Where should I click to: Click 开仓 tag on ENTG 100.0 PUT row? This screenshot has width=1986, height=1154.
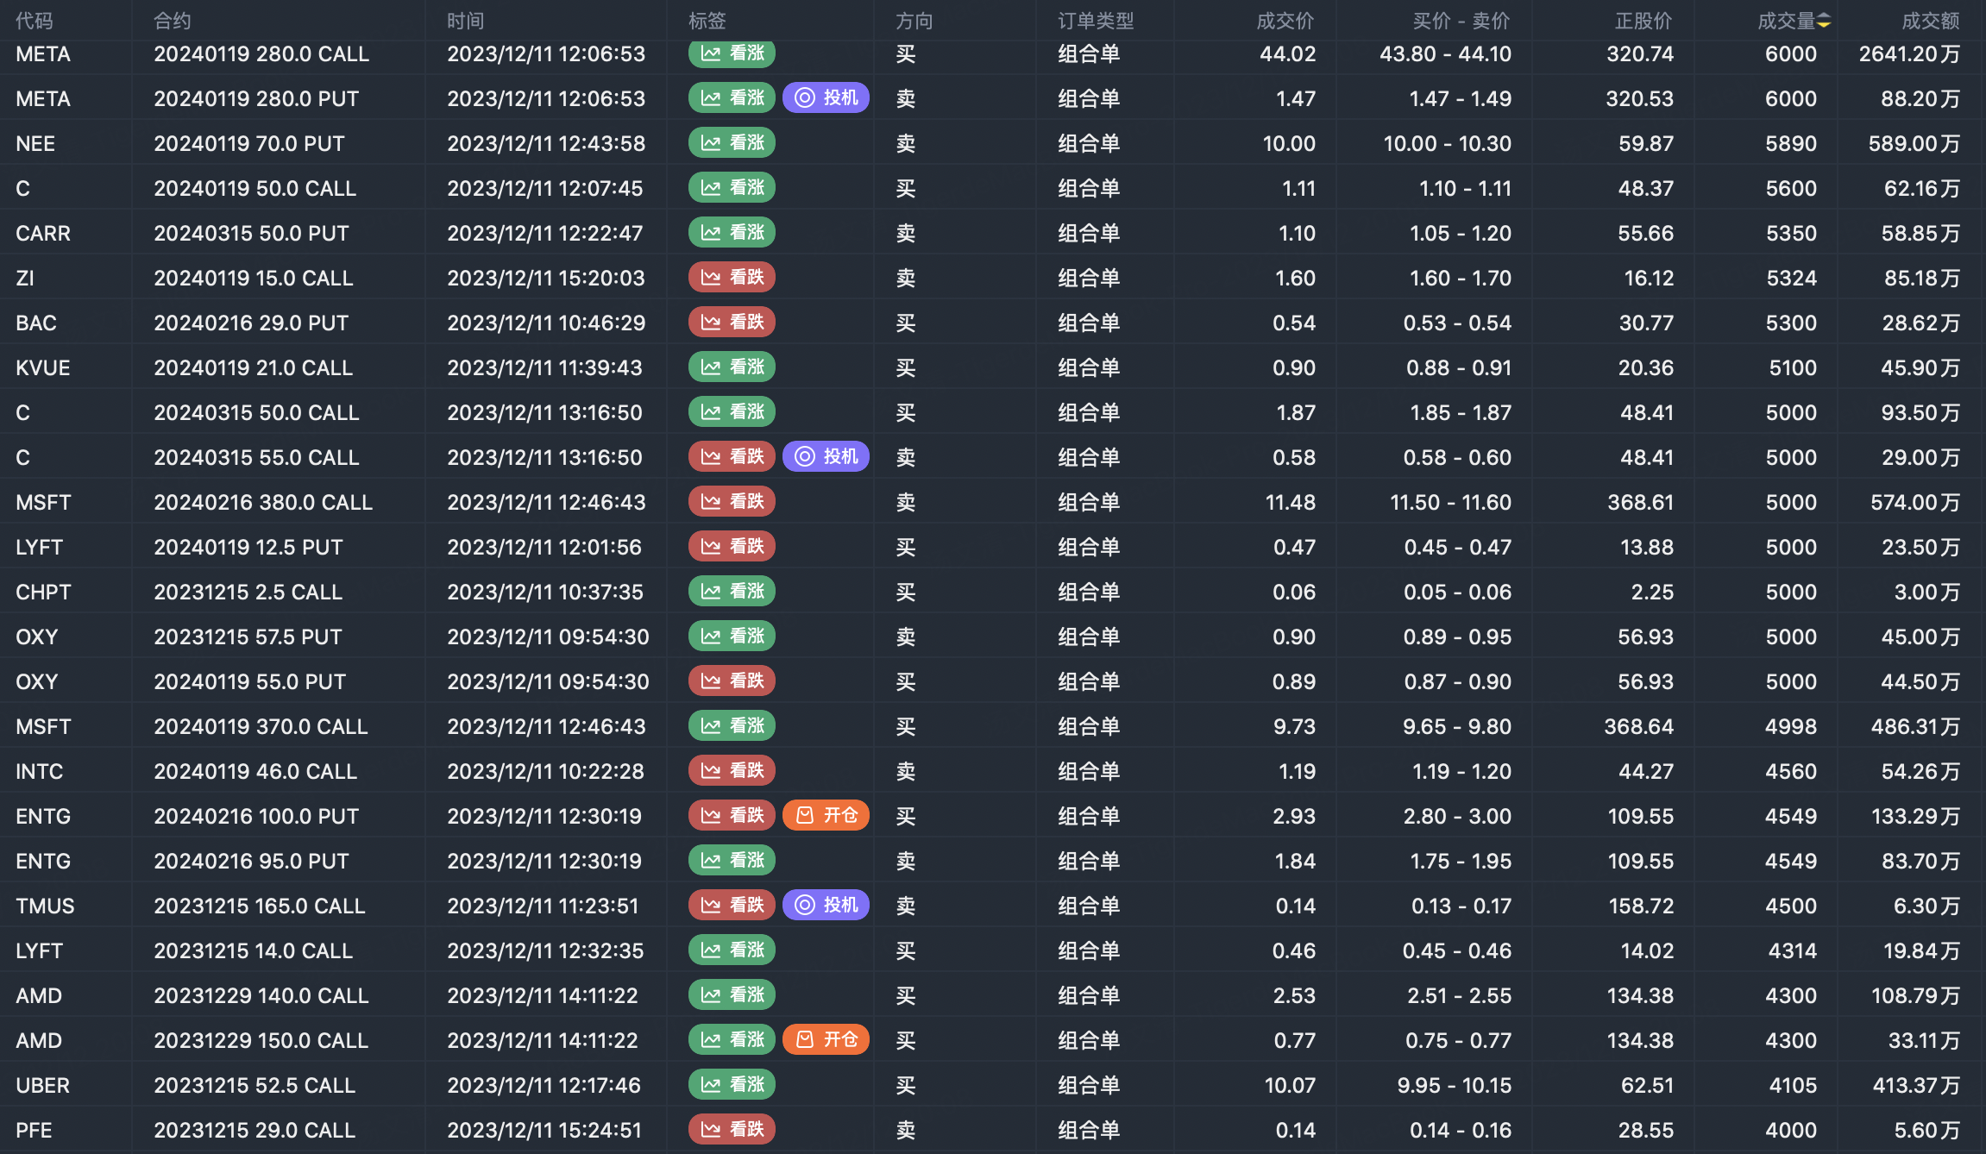coord(826,816)
